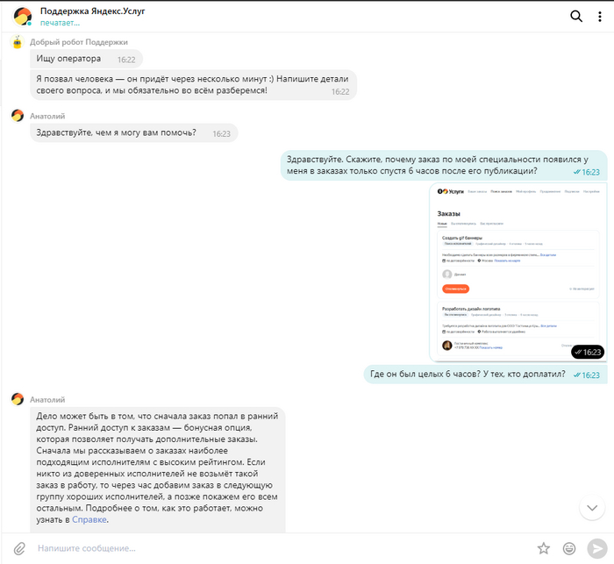Attach a file with the paperclip icon
Screen dimensions: 614x564
click(19, 548)
